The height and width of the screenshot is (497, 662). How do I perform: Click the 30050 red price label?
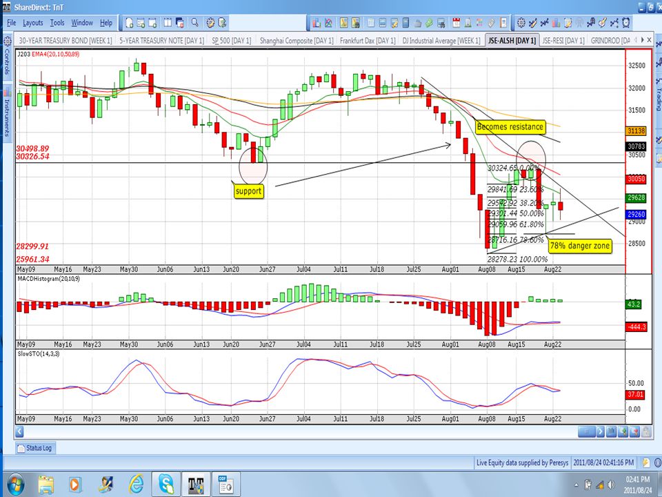coord(636,179)
